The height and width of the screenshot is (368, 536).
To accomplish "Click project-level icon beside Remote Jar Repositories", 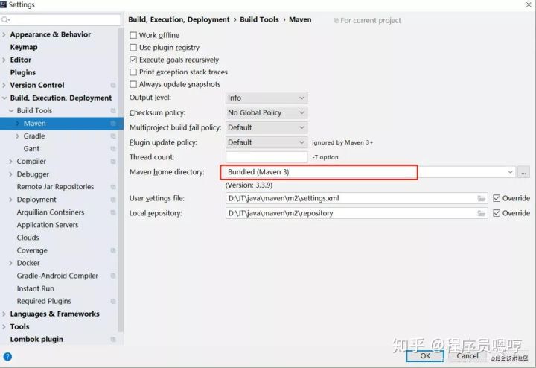I will click(113, 187).
